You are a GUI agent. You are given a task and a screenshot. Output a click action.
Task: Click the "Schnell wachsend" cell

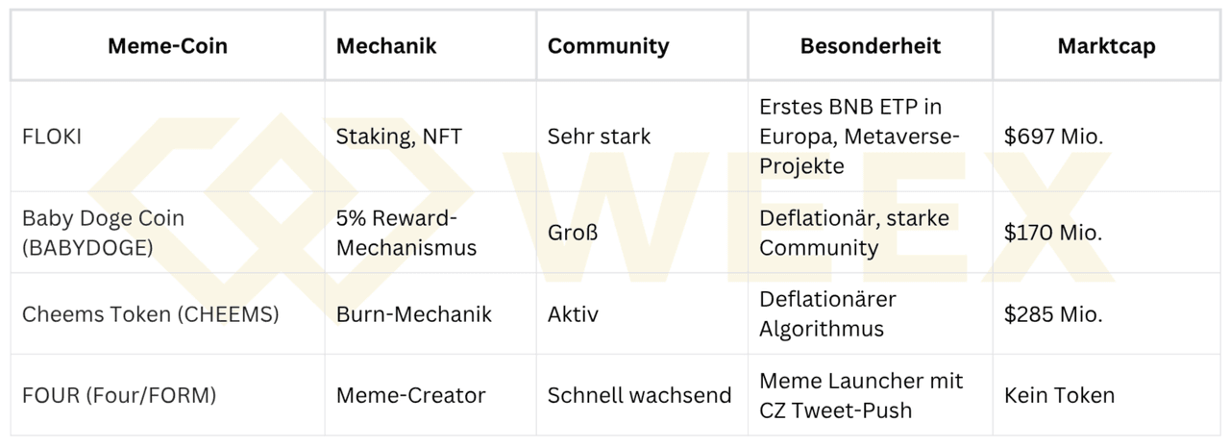639,395
